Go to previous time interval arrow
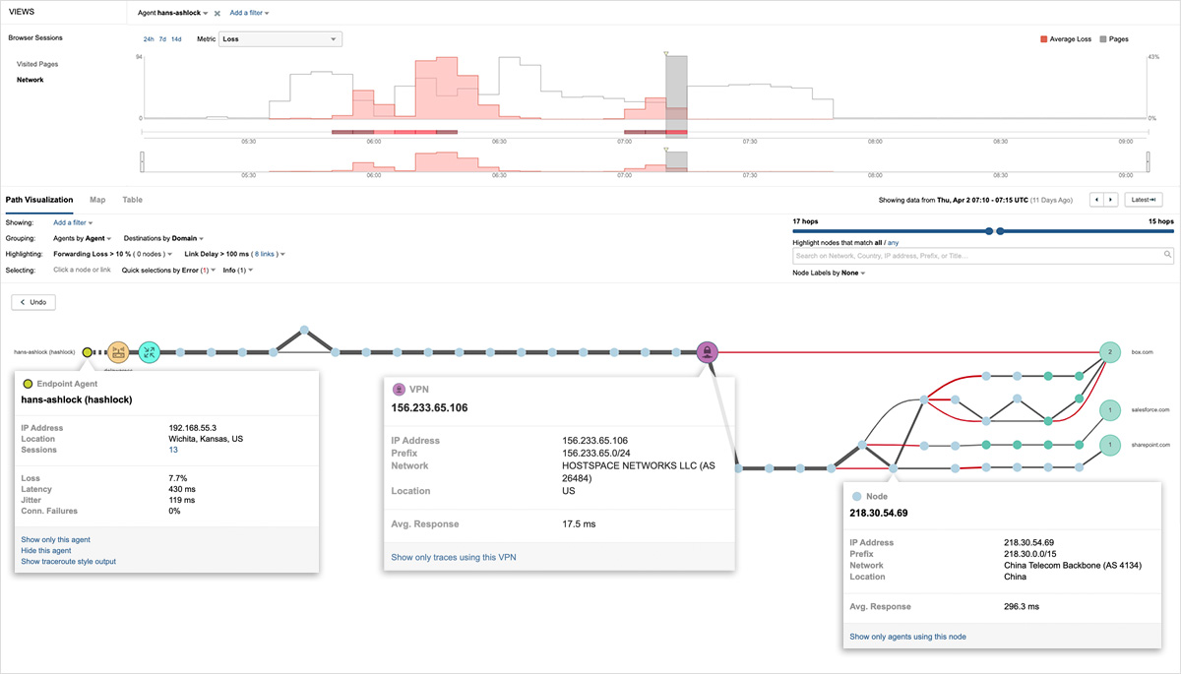 coord(1096,200)
